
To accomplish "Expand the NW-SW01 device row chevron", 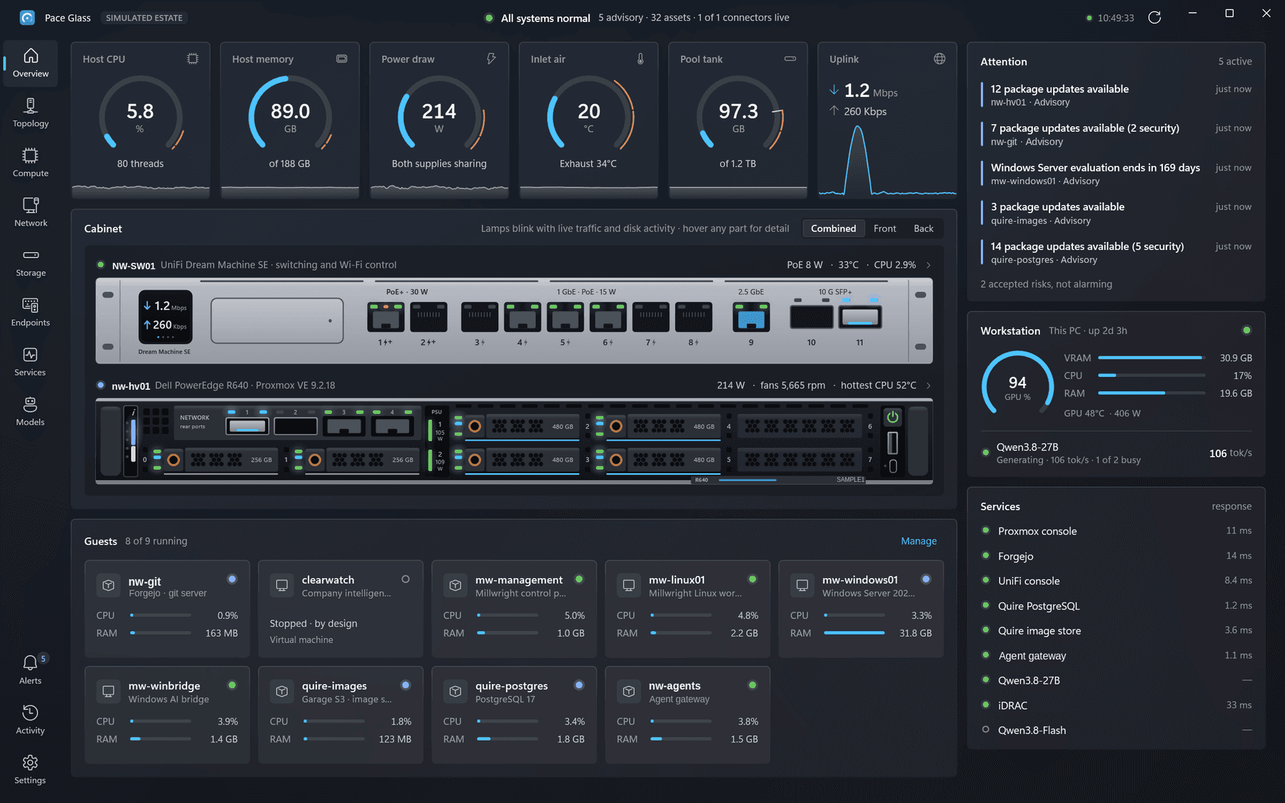I will coord(929,265).
